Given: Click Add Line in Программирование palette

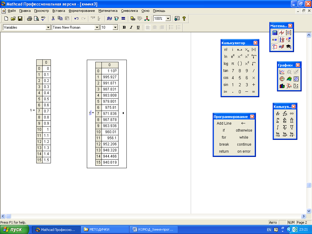Looking at the screenshot, I should (224, 123).
